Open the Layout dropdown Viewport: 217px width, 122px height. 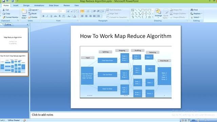[34, 10]
